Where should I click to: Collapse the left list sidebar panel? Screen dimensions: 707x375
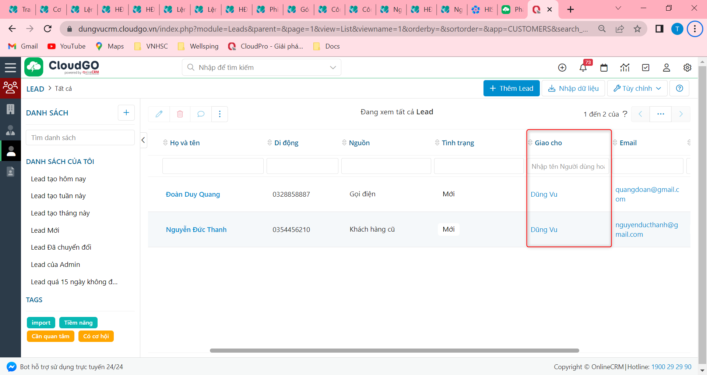(143, 140)
